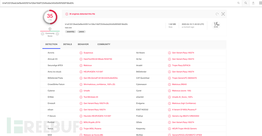Click the upload file icon in top bar

tap(253, 3)
